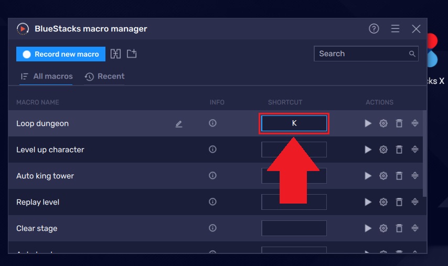Image resolution: width=448 pixels, height=266 pixels.
Task: Show info for Loop dungeon macro
Action: tap(212, 123)
